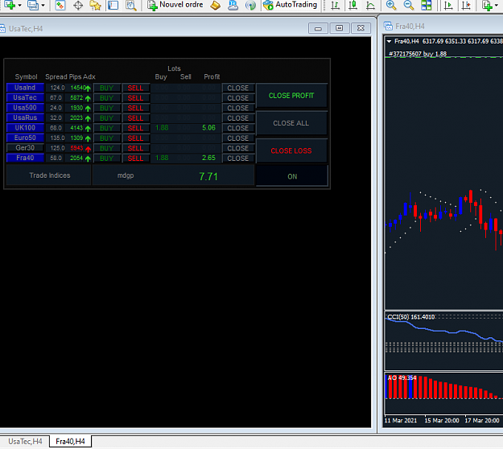The height and width of the screenshot is (449, 503).
Task: Select the Fra40 symbol button
Action: pyautogui.click(x=25, y=158)
